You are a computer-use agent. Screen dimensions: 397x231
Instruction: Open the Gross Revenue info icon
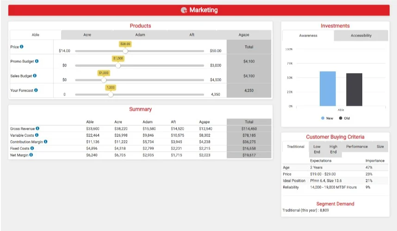[37, 128]
